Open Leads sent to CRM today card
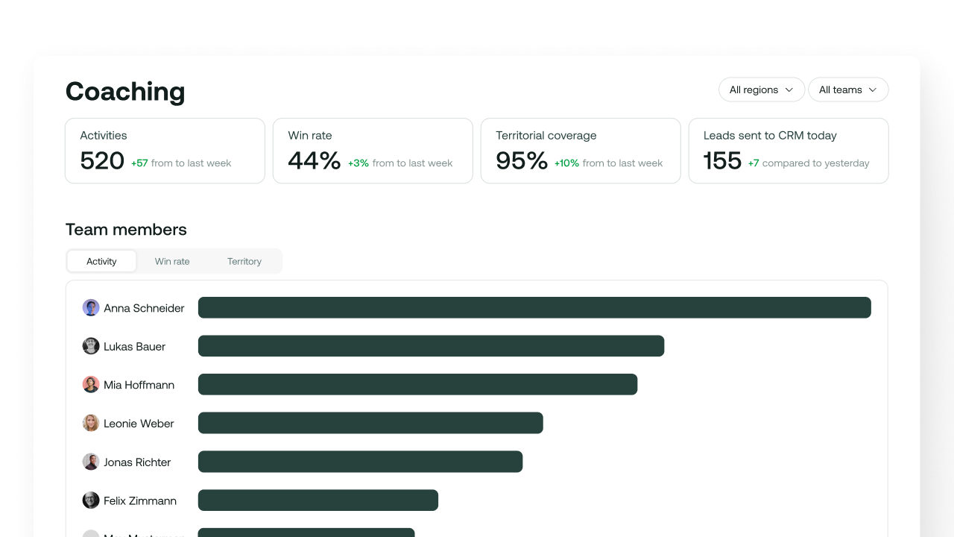The width and height of the screenshot is (954, 537). tap(789, 151)
